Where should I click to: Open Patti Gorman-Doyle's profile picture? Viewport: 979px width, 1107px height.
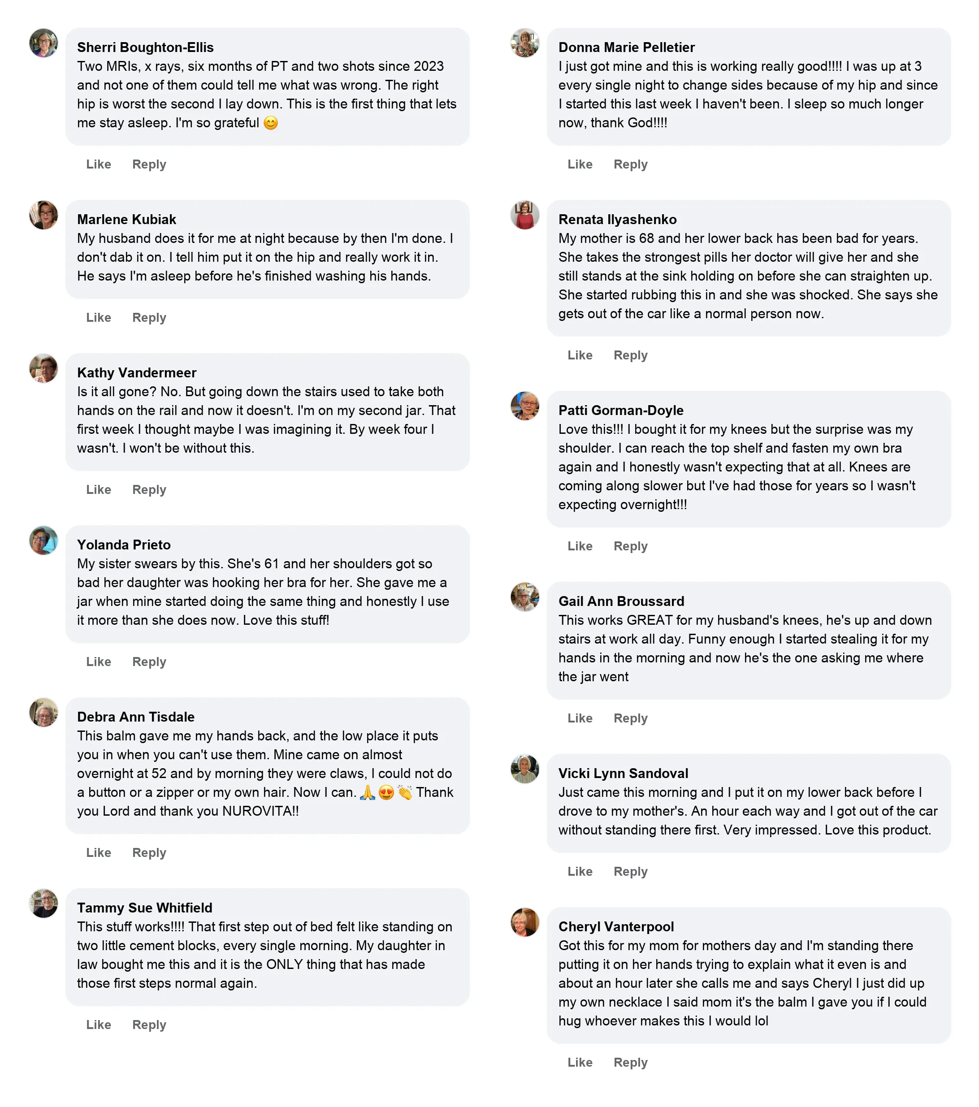tap(524, 406)
